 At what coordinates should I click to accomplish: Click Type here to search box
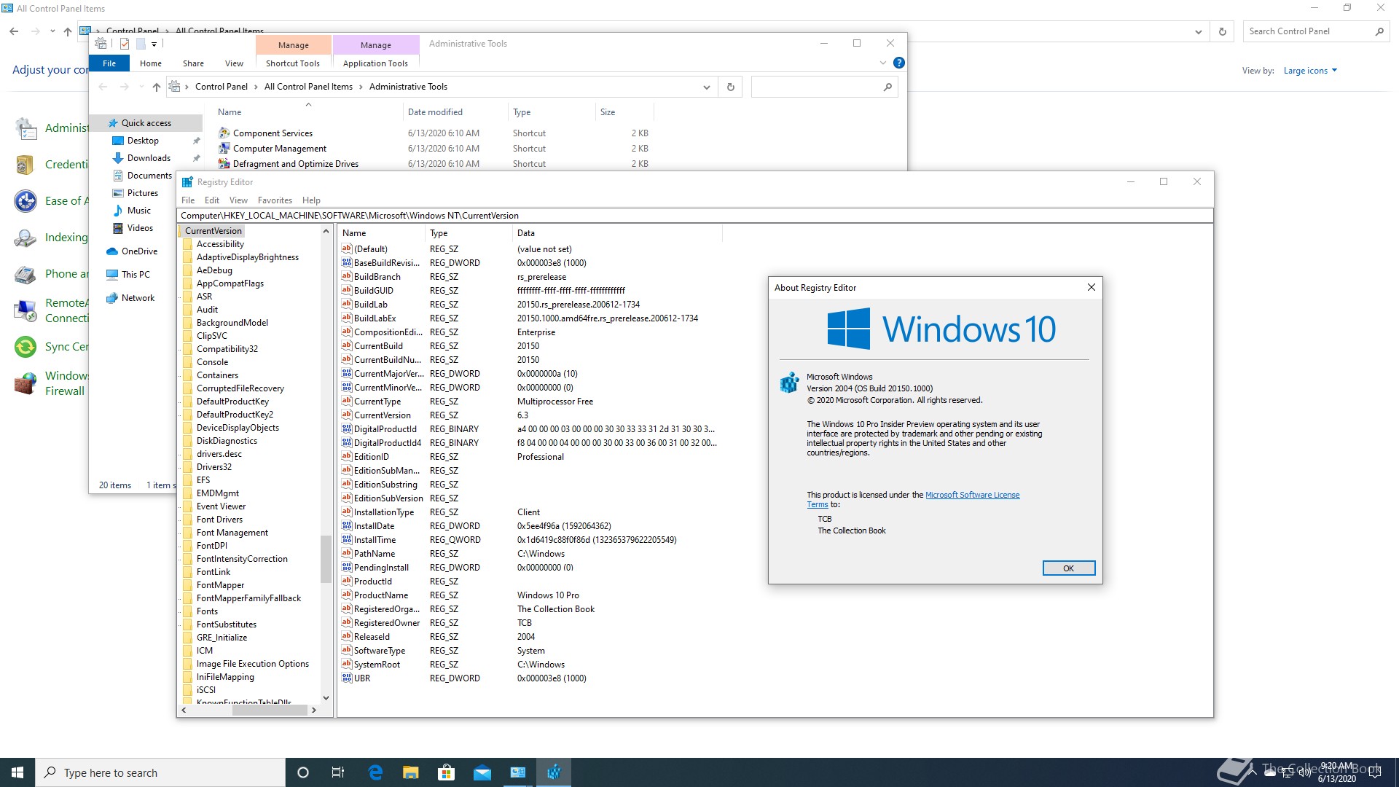[x=160, y=772]
